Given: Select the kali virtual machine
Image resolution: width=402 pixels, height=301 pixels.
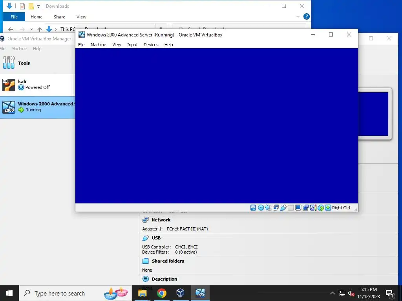Looking at the screenshot, I should 37,85.
